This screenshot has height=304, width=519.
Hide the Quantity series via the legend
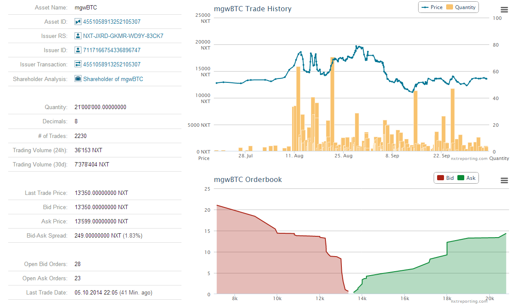(461, 7)
